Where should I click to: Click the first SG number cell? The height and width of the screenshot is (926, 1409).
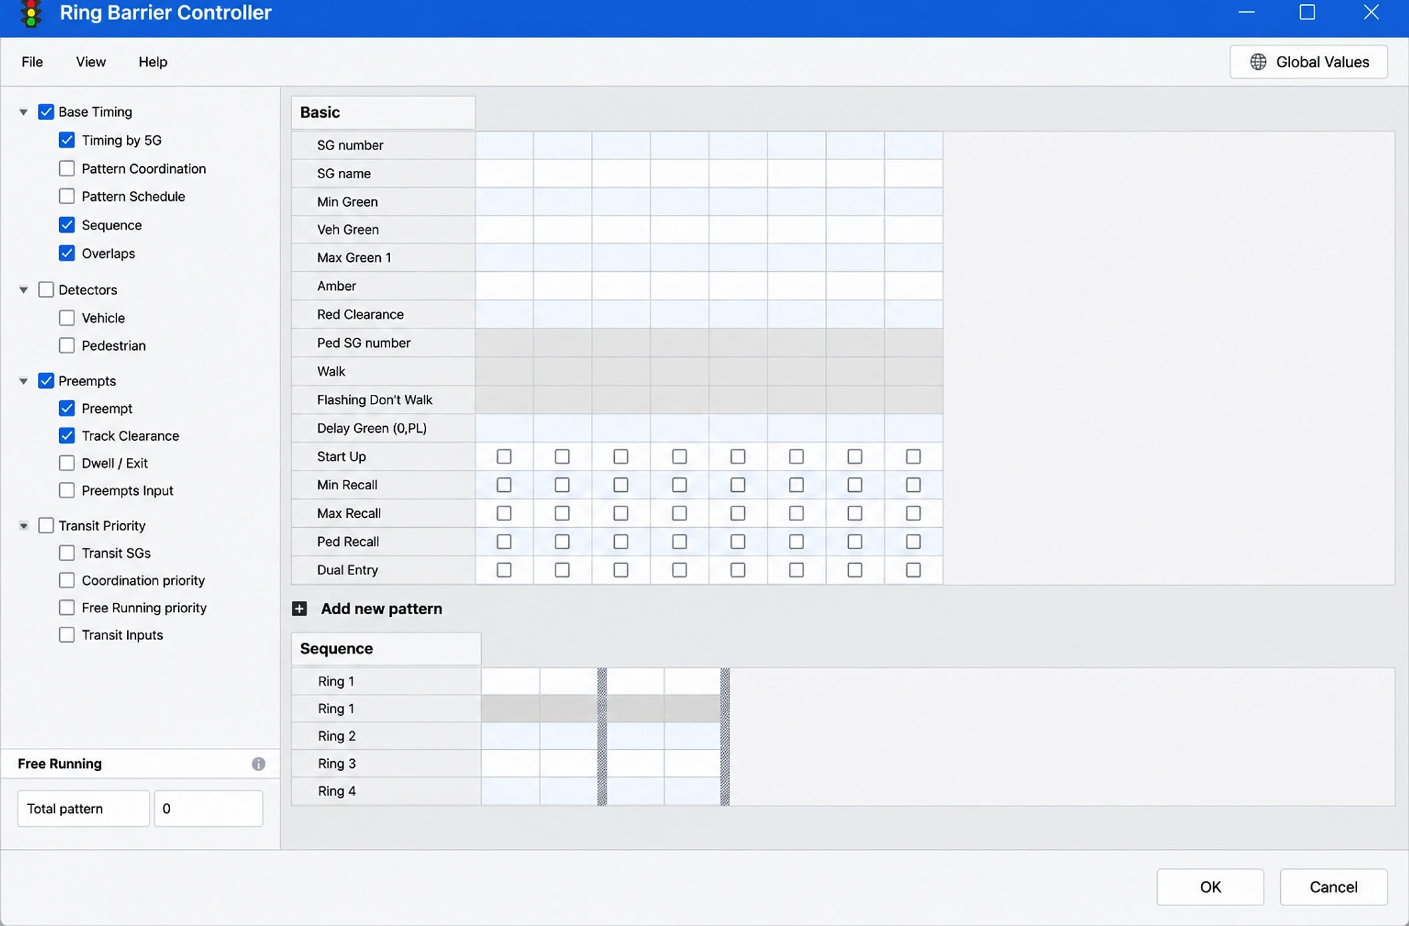click(504, 145)
